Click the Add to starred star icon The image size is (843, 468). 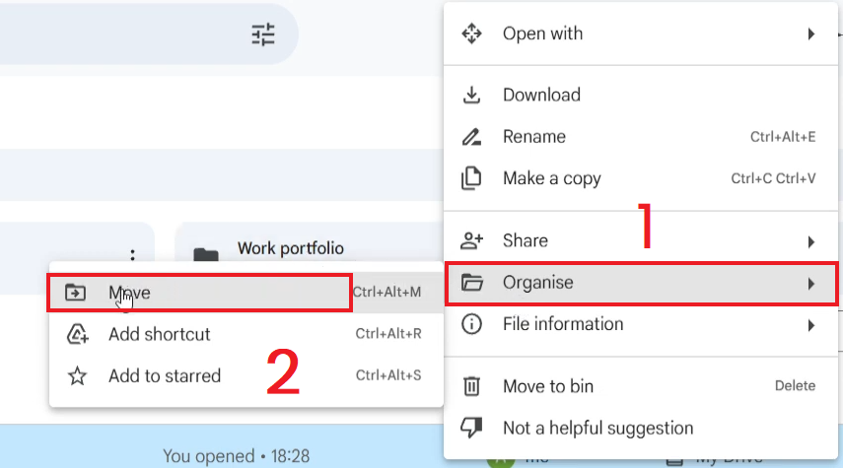(76, 375)
